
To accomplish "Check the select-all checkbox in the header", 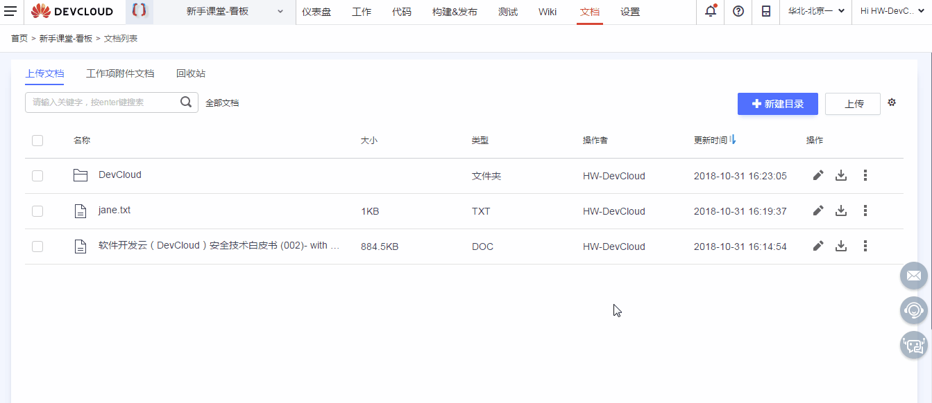I will click(x=37, y=140).
